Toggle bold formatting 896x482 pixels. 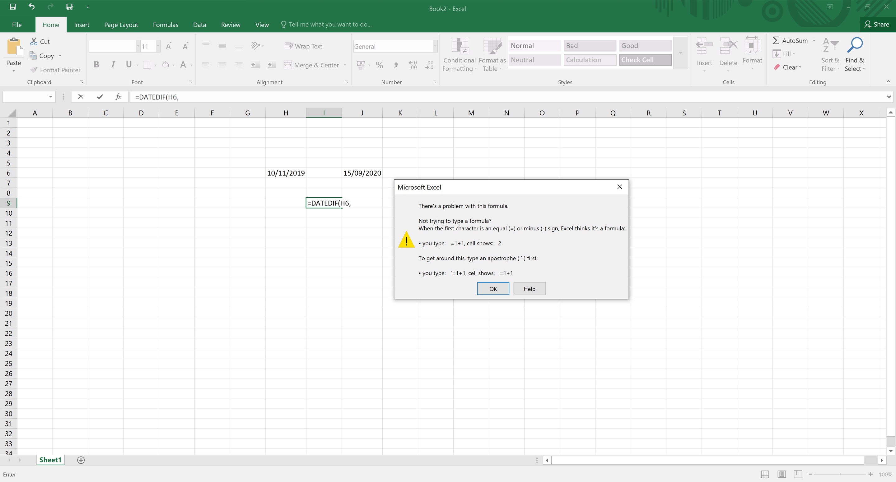click(x=97, y=65)
